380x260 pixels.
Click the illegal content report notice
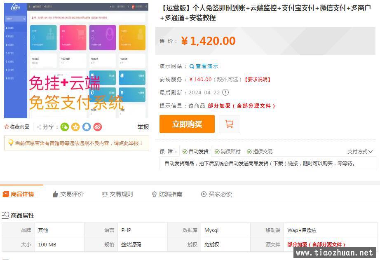click(x=77, y=143)
